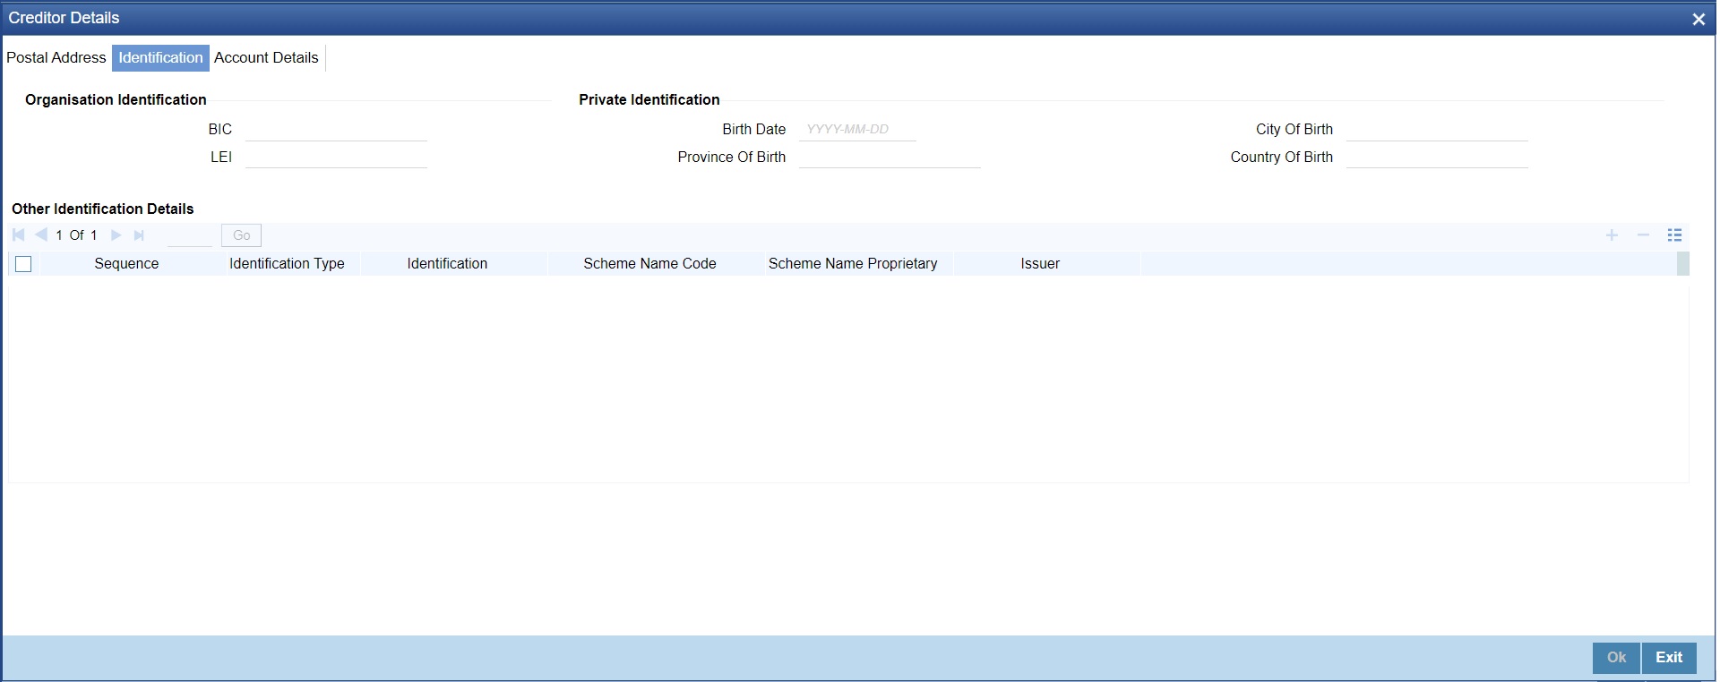The image size is (1720, 682).
Task: Click the Go button
Action: click(x=241, y=235)
